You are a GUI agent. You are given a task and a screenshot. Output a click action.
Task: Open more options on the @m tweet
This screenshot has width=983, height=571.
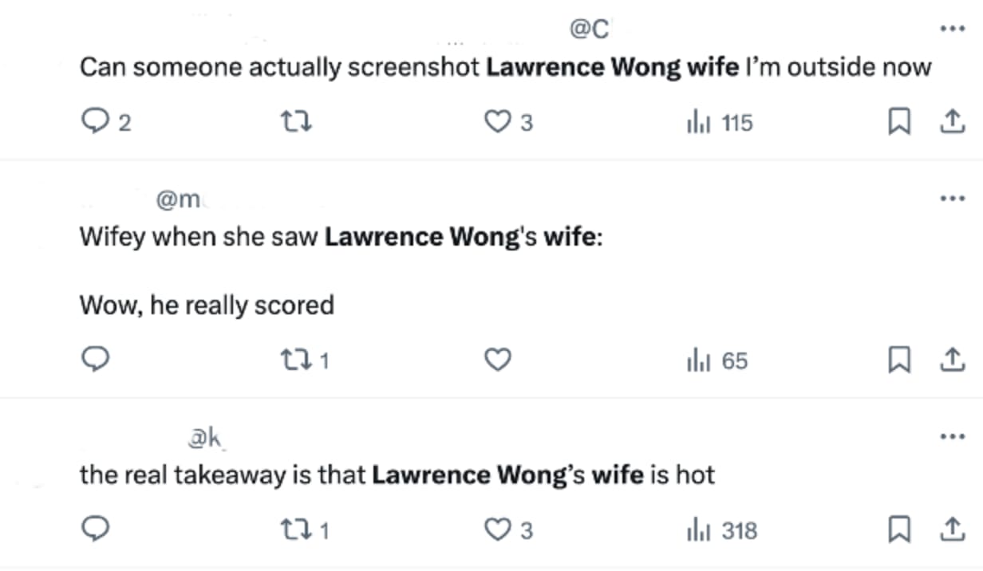[953, 199]
